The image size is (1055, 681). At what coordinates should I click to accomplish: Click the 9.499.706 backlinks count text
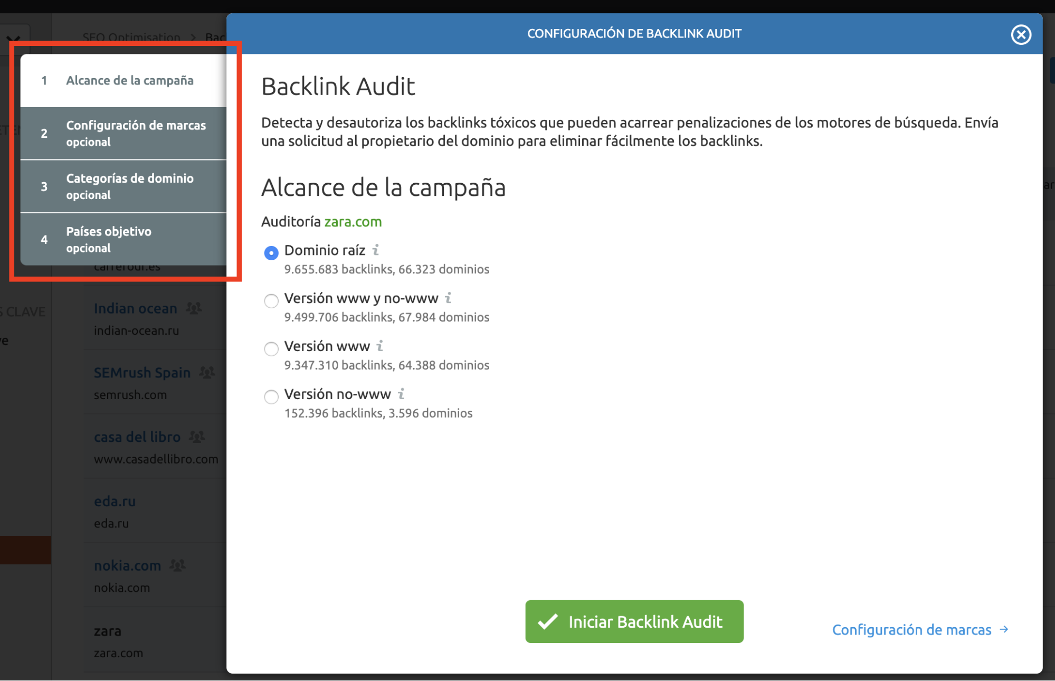pyautogui.click(x=338, y=317)
